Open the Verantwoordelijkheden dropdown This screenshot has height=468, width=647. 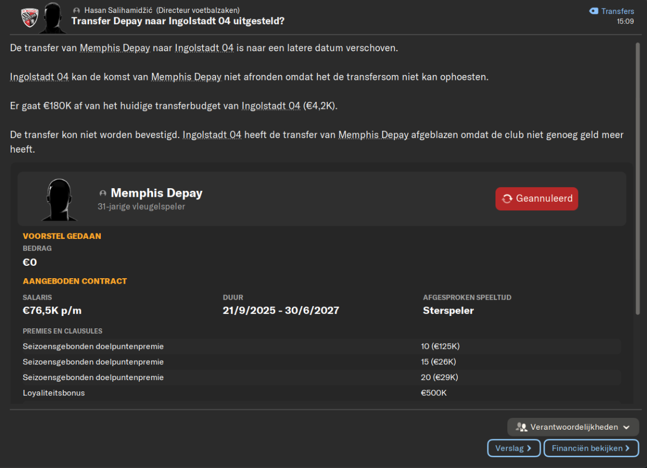(x=573, y=427)
